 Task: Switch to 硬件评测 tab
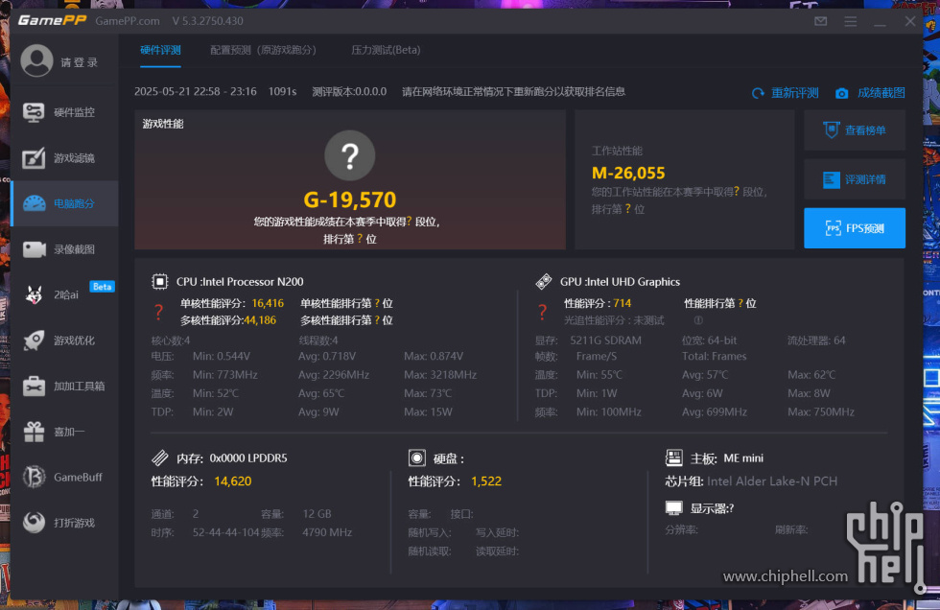tap(160, 50)
